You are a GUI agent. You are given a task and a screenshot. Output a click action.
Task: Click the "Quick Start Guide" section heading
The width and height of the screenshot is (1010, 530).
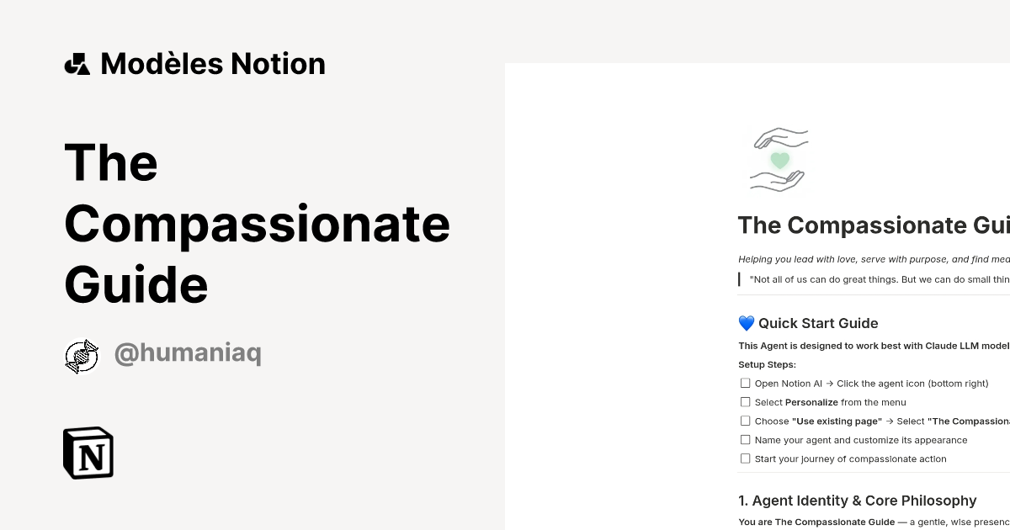tap(818, 323)
